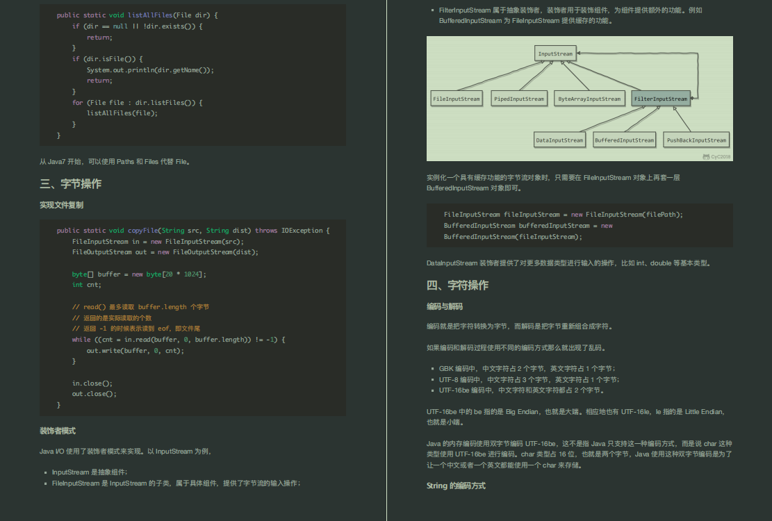Select the 装饰者模式 subheading
The height and width of the screenshot is (521, 772).
pos(58,431)
